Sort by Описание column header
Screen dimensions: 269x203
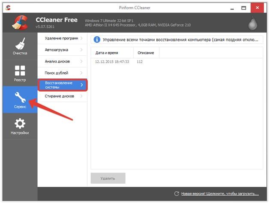coord(146,53)
